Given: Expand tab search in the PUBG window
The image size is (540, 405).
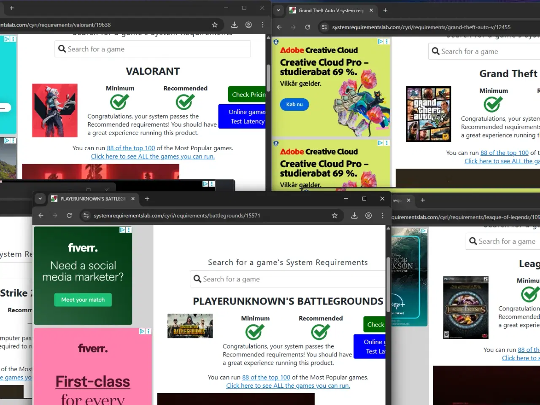Looking at the screenshot, I should coord(40,199).
